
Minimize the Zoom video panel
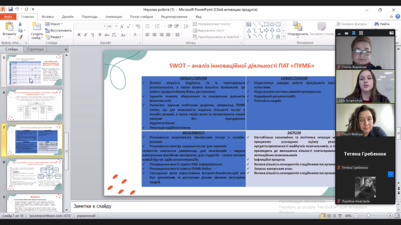[x=339, y=33]
